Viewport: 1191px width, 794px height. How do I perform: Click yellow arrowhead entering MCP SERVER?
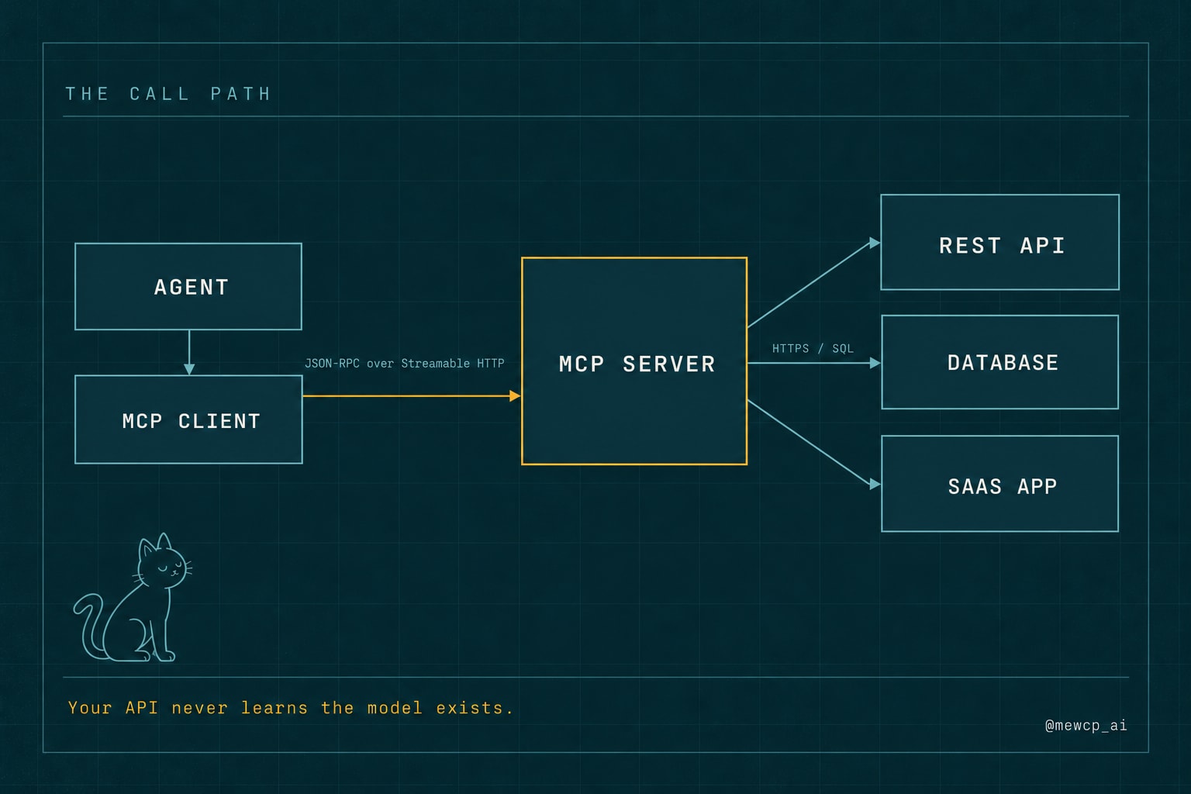515,396
